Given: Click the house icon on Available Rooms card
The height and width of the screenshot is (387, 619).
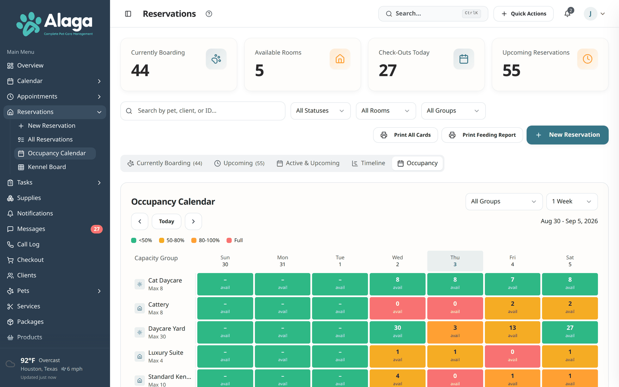Looking at the screenshot, I should (x=340, y=59).
